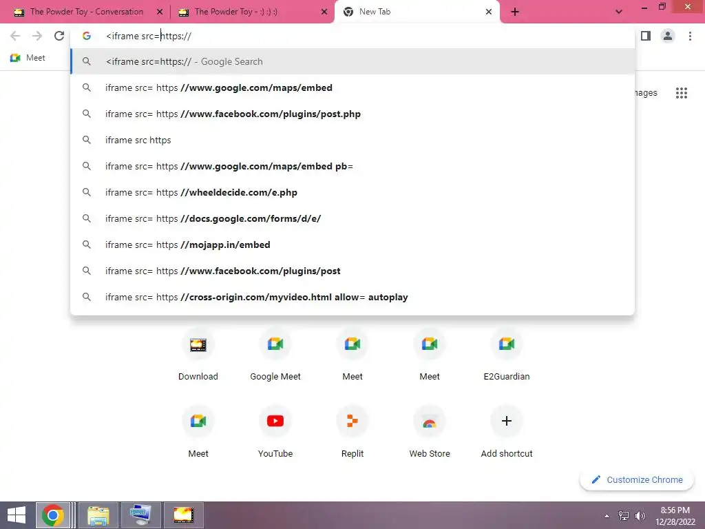Choose the mojapp.in/embed suggestion

353,245
